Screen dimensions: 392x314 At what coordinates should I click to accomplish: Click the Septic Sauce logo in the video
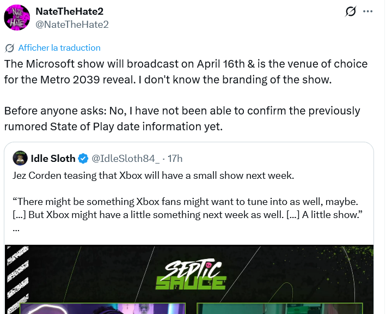pos(190,274)
